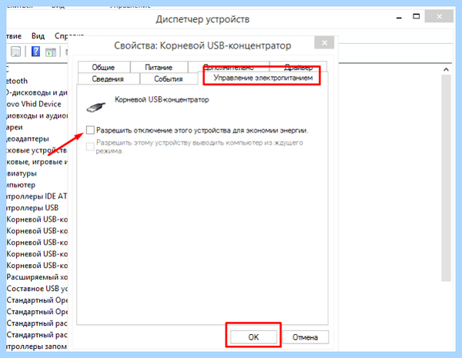Click the scroll-up arrow in Device Manager

point(446,69)
